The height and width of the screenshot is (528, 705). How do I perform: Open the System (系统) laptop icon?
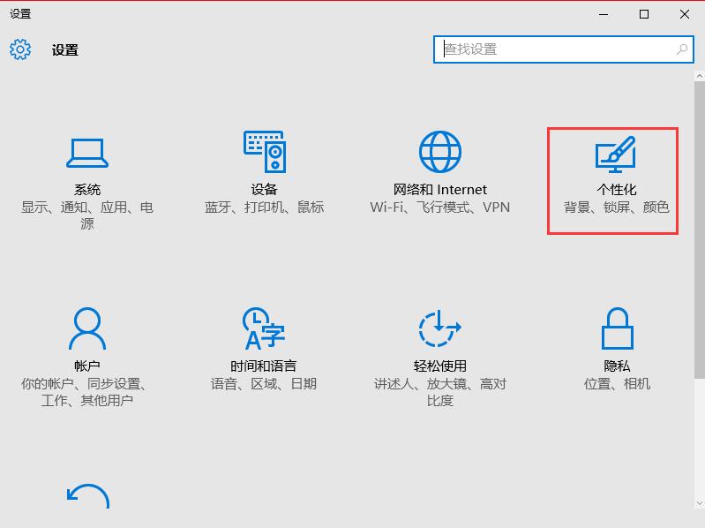[87, 153]
